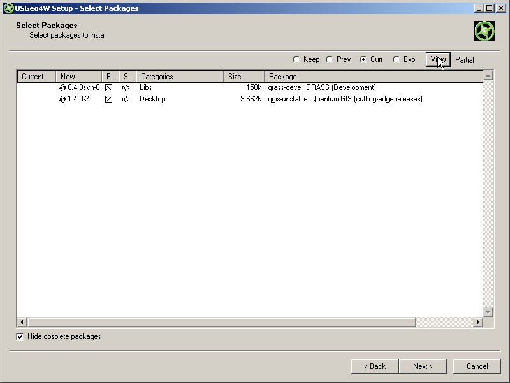Click the Current column header
The height and width of the screenshot is (383, 510).
point(36,77)
